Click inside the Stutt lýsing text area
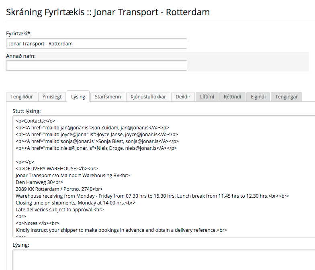The width and height of the screenshot is (315, 270). point(164,176)
